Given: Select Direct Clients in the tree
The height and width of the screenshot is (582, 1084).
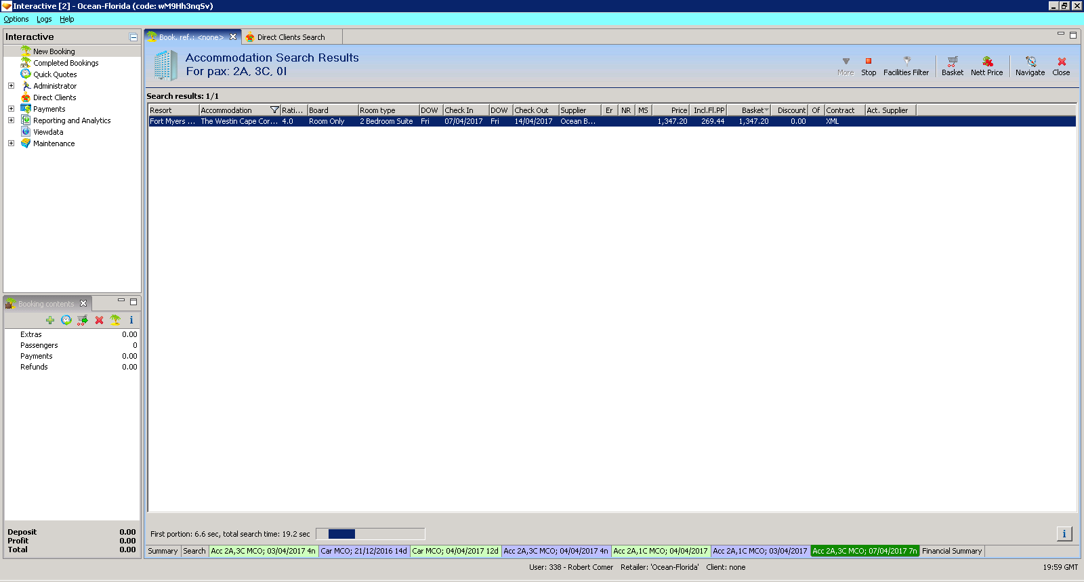Looking at the screenshot, I should 55,97.
